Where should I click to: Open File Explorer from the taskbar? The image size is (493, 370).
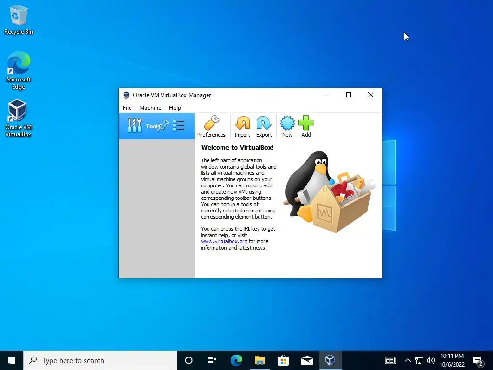tap(259, 360)
